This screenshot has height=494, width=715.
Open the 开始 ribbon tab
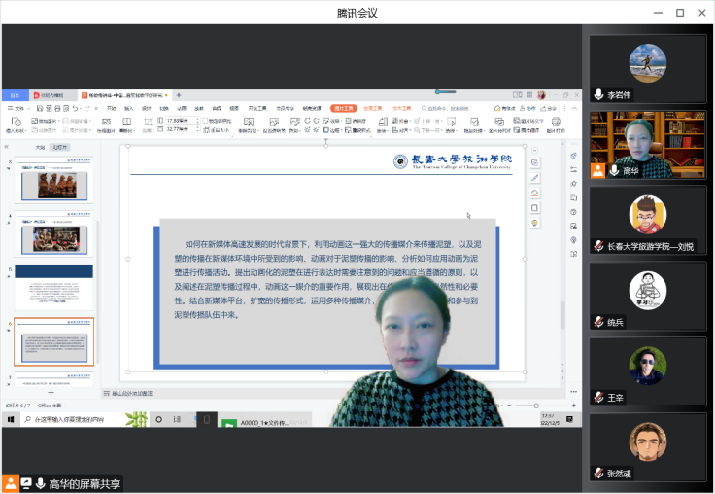coord(112,108)
